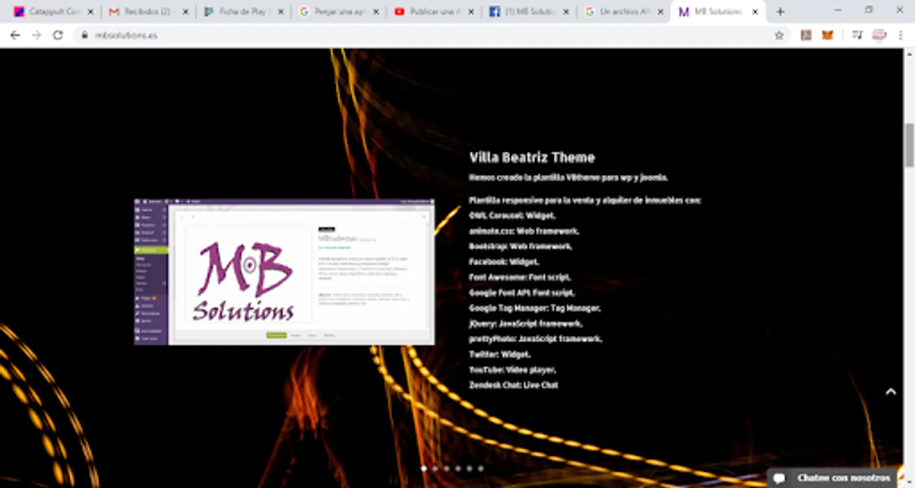This screenshot has width=915, height=488.
Task: Open the MetaMask fox extension
Action: [827, 35]
